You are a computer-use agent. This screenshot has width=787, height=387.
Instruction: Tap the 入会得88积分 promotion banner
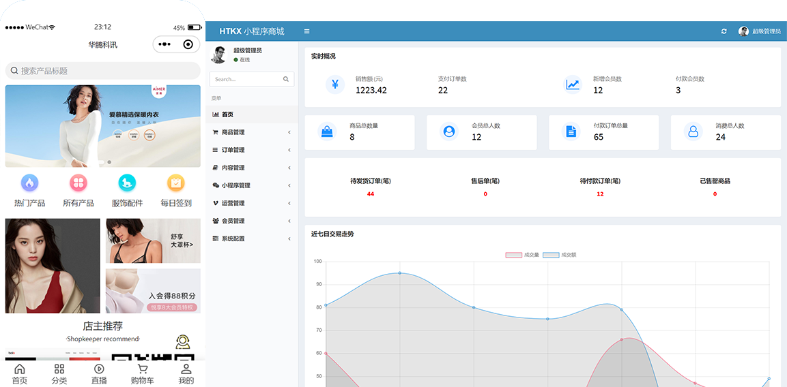[x=153, y=291]
